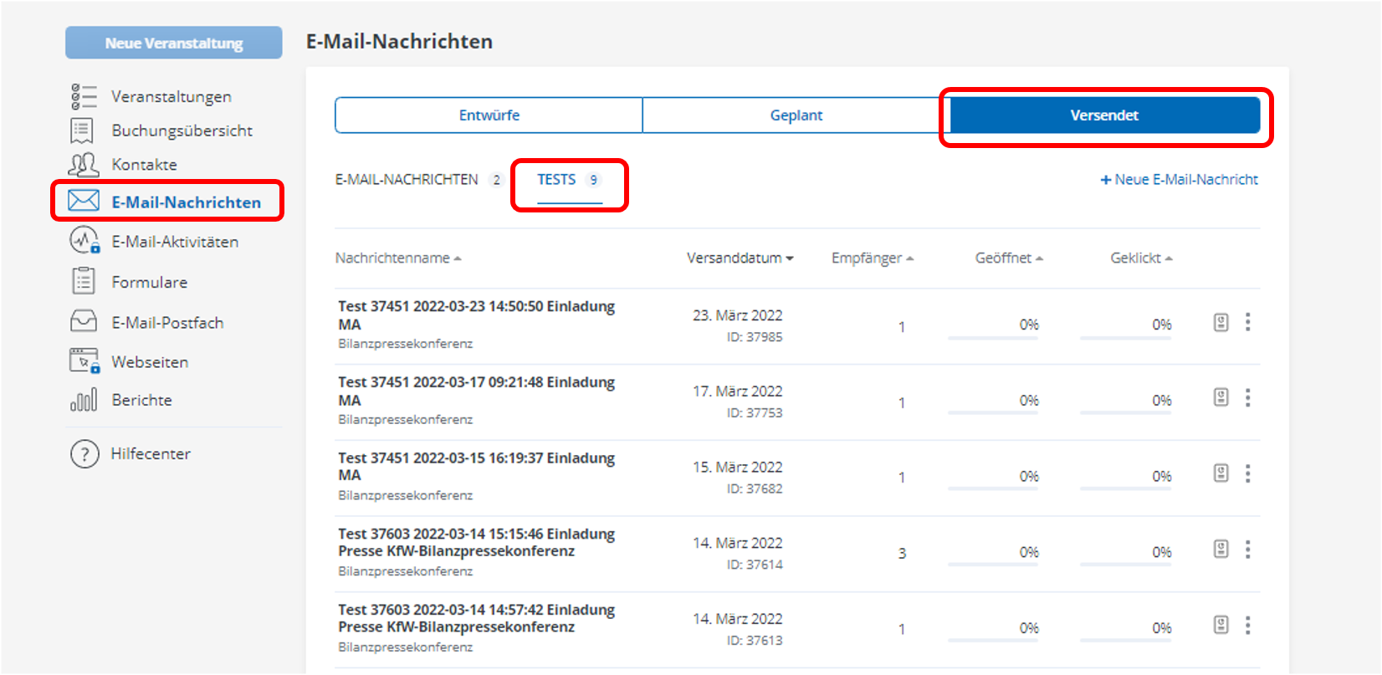Open report icon for message ID 37753
This screenshot has height=675, width=1382.
pos(1221,398)
